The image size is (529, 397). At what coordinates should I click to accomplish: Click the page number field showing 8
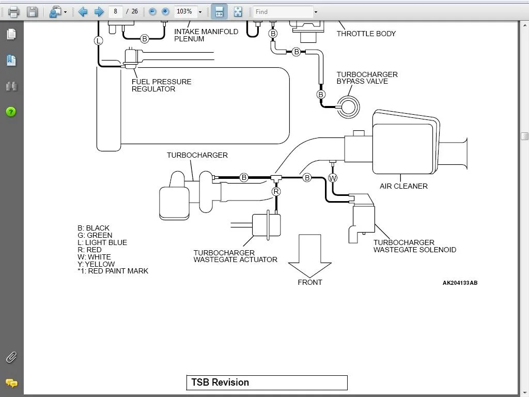(x=115, y=11)
